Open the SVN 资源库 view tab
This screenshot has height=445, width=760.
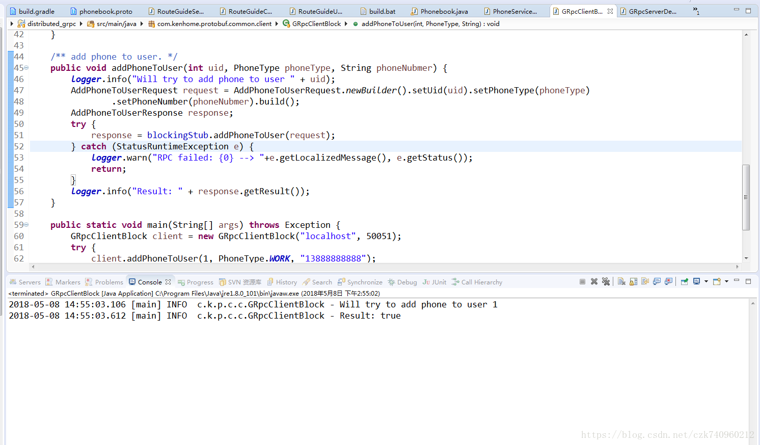240,282
